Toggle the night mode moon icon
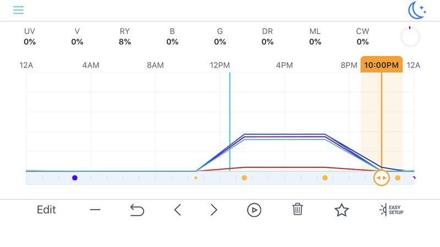440x247 pixels. (417, 10)
